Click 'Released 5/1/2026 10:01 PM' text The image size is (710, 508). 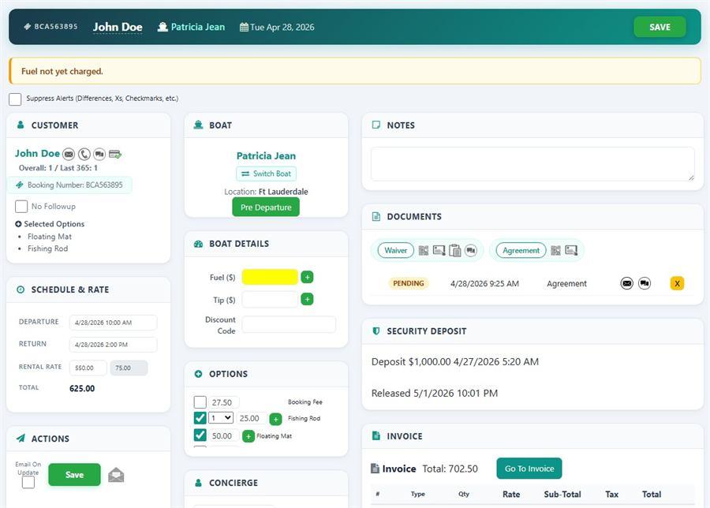434,393
